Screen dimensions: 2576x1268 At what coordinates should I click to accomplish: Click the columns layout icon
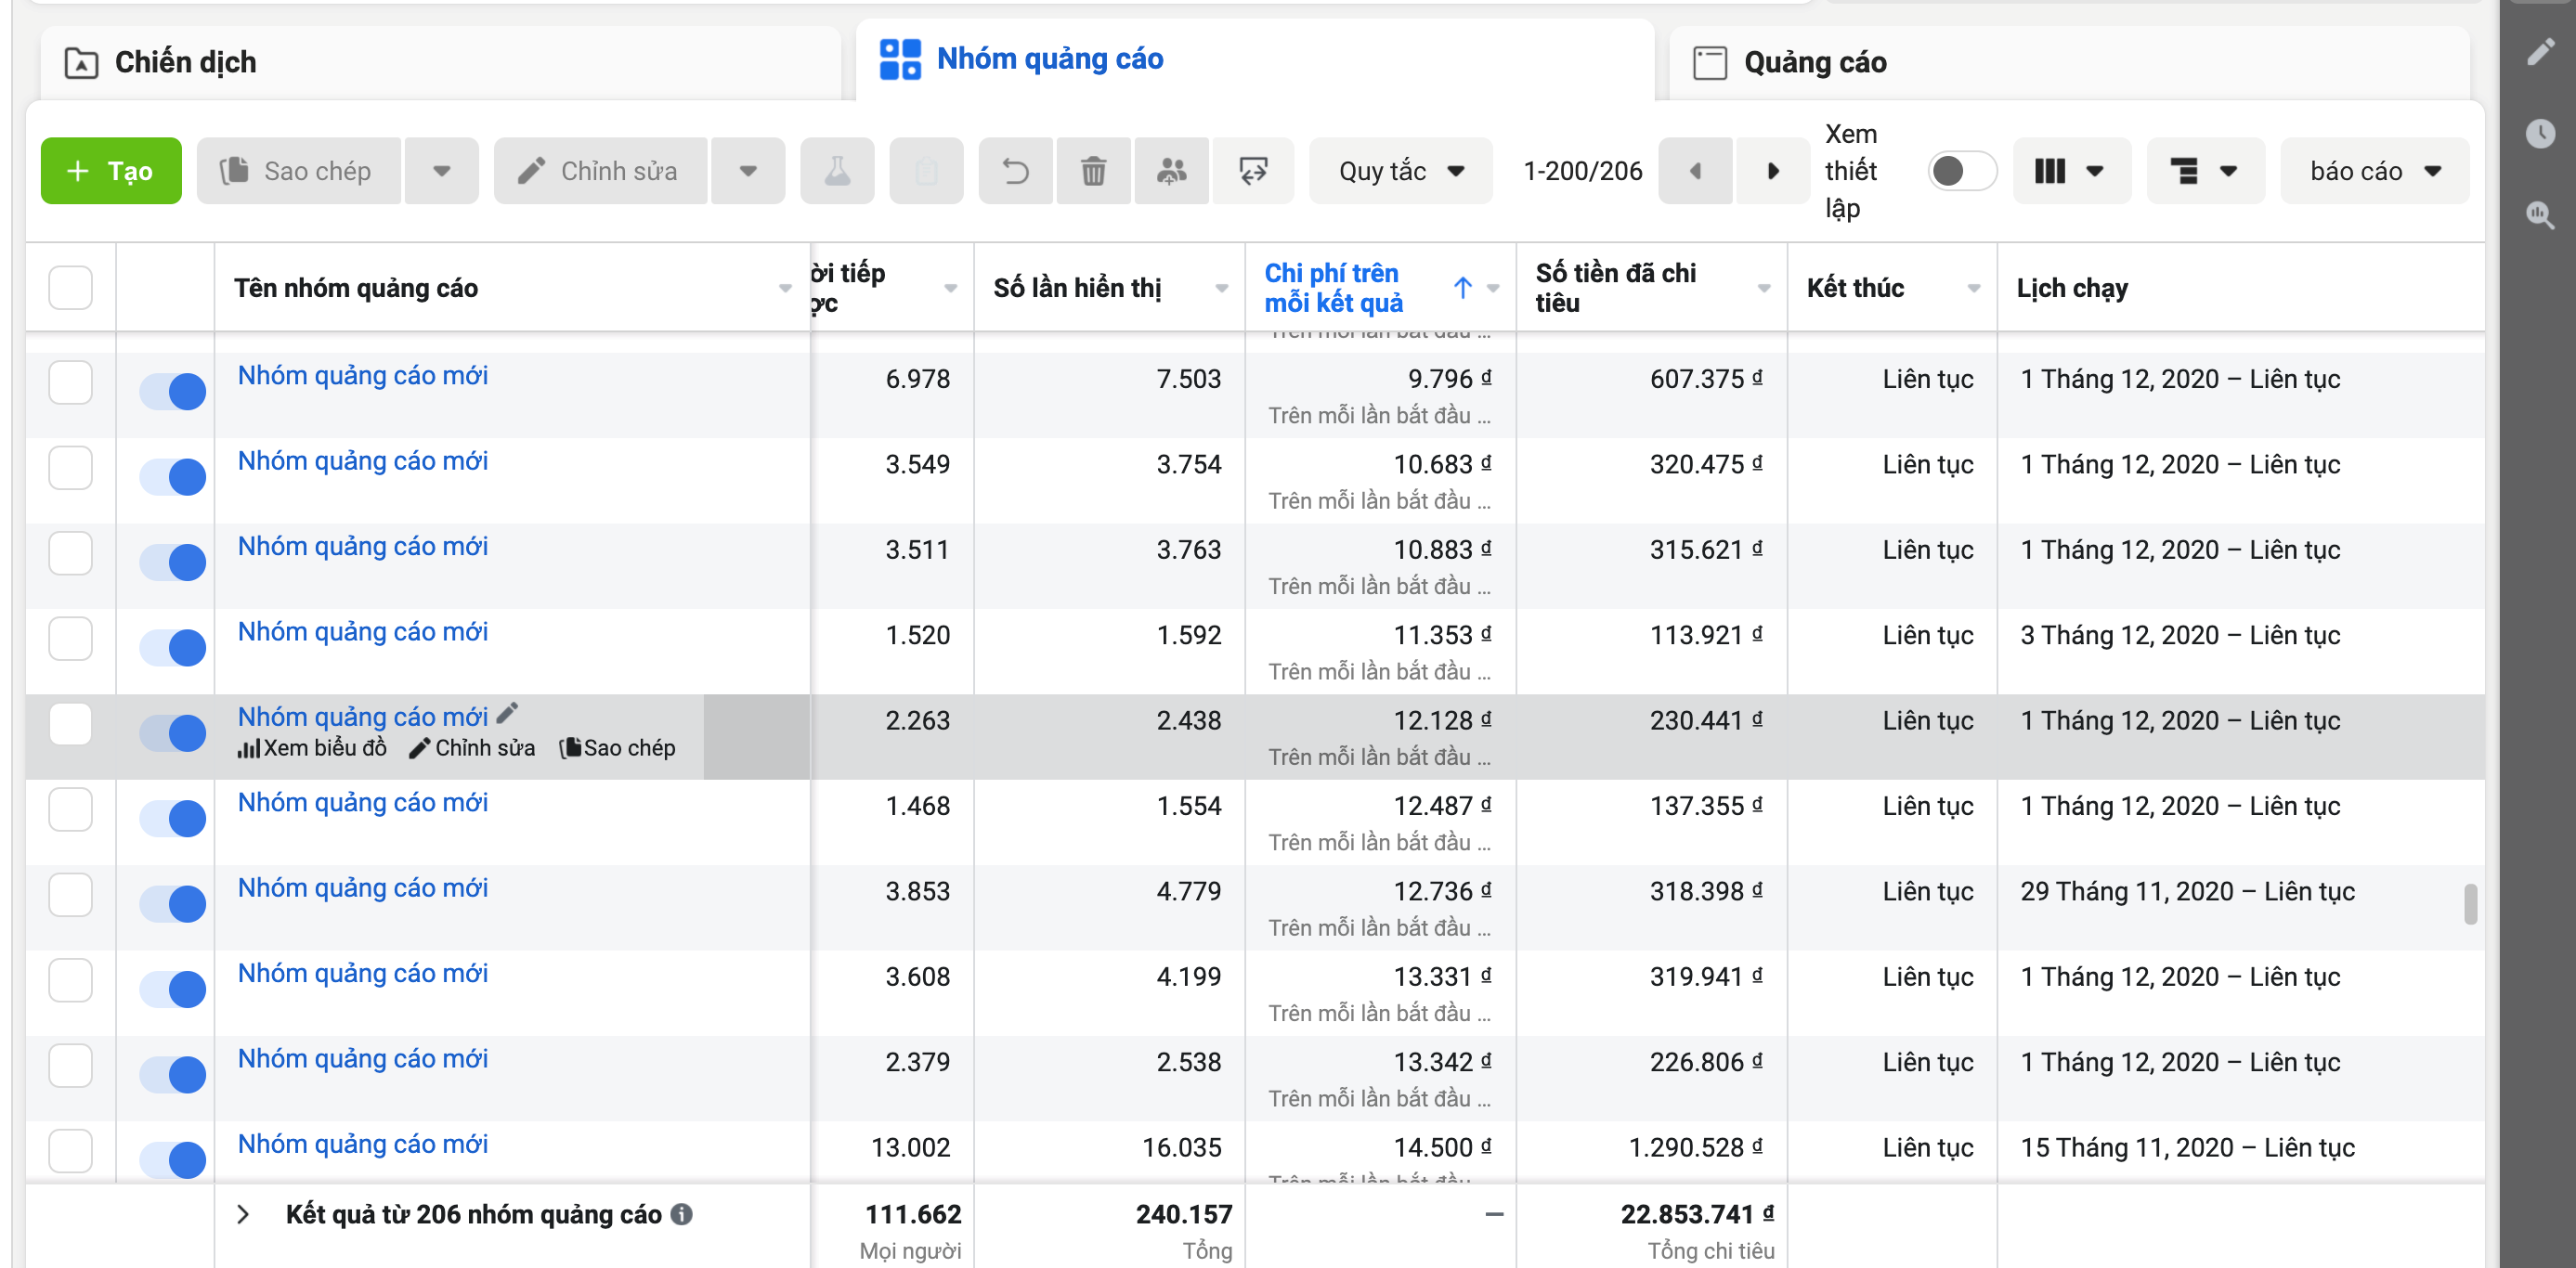[x=2070, y=171]
